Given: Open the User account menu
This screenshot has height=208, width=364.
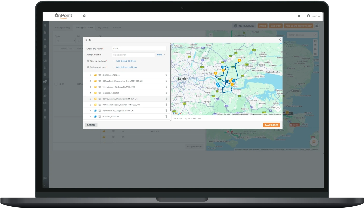Looking at the screenshot, I should 314,16.
